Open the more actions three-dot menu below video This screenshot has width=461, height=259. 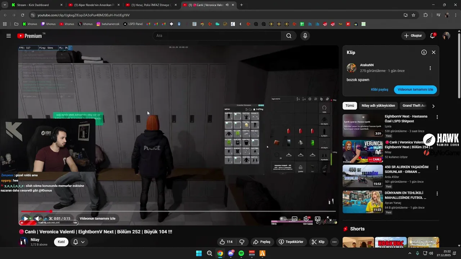click(335, 242)
